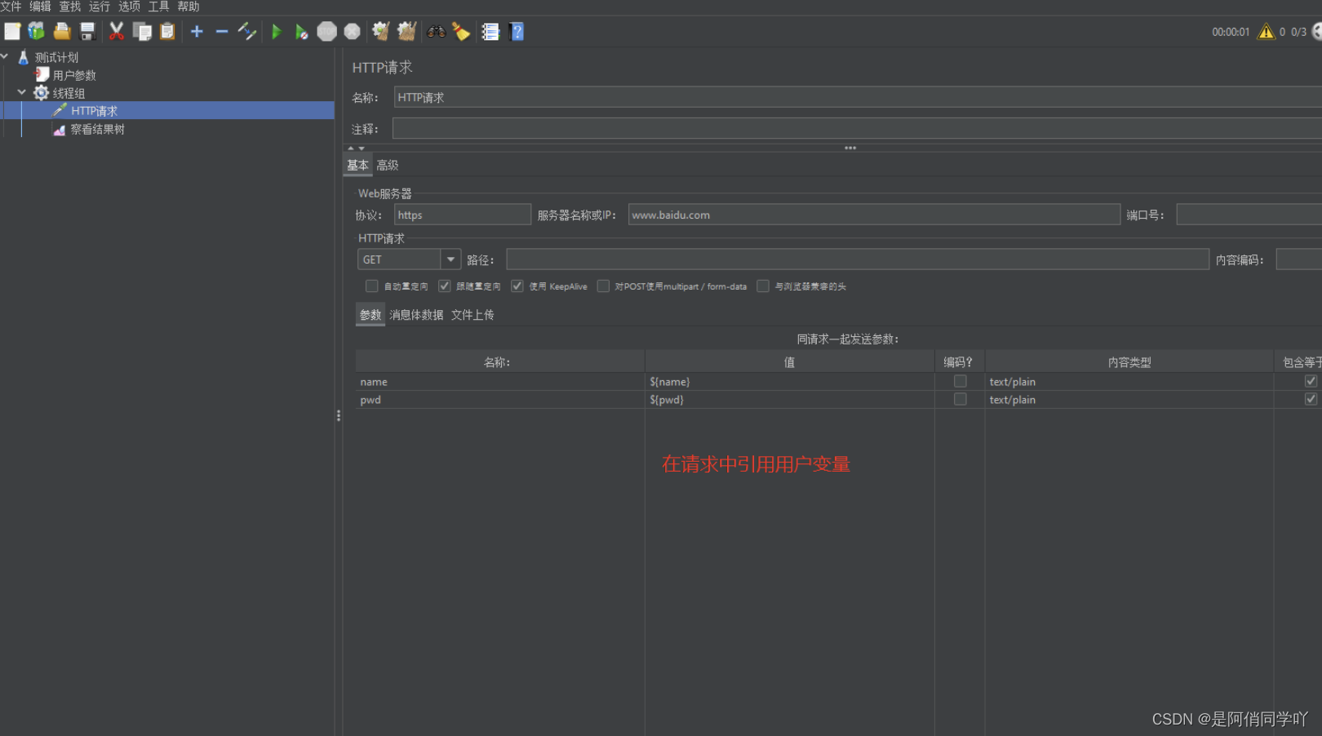The image size is (1322, 736).
Task: Cut the selected element with scissors icon
Action: point(117,32)
